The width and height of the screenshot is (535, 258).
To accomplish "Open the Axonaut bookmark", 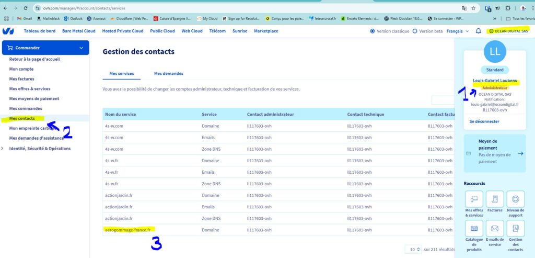I will pos(96,18).
